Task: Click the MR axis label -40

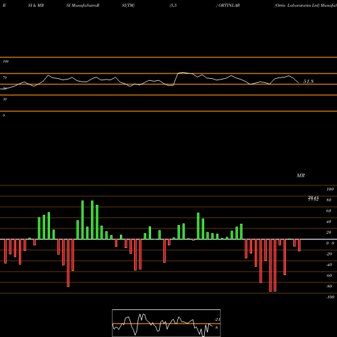Action: coord(329,265)
